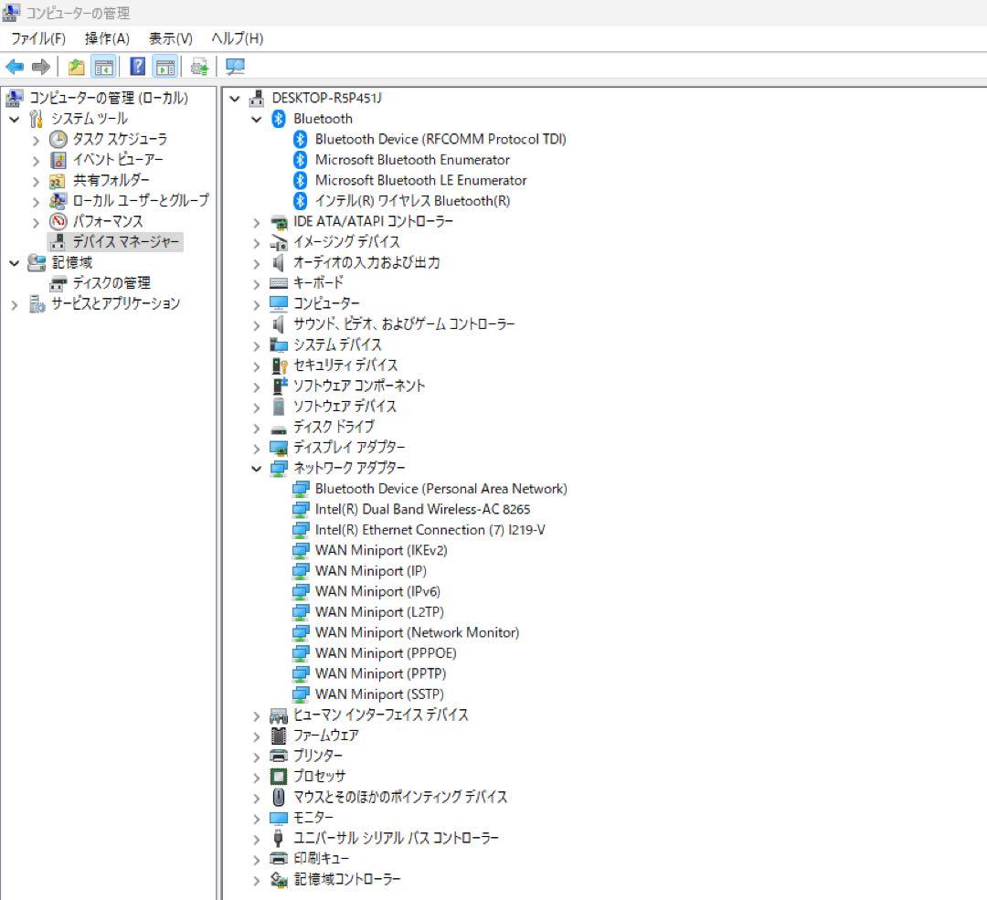987x900 pixels.
Task: Toggle the console tree pane visibility
Action: pyautogui.click(x=104, y=66)
